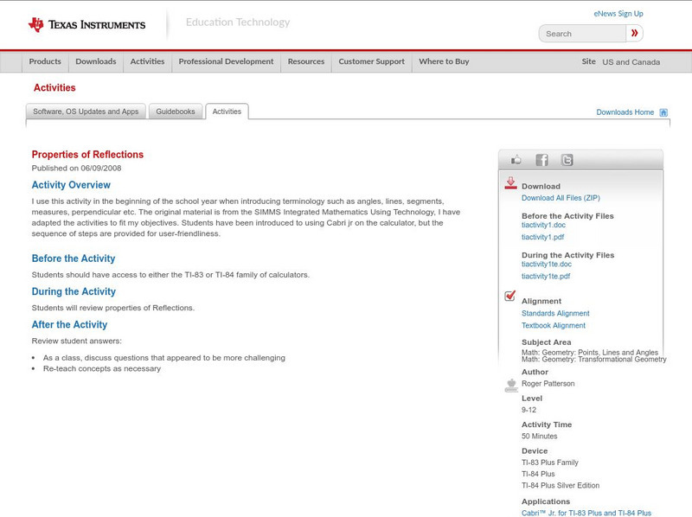
Task: Open Professional Development menu
Action: [226, 61]
